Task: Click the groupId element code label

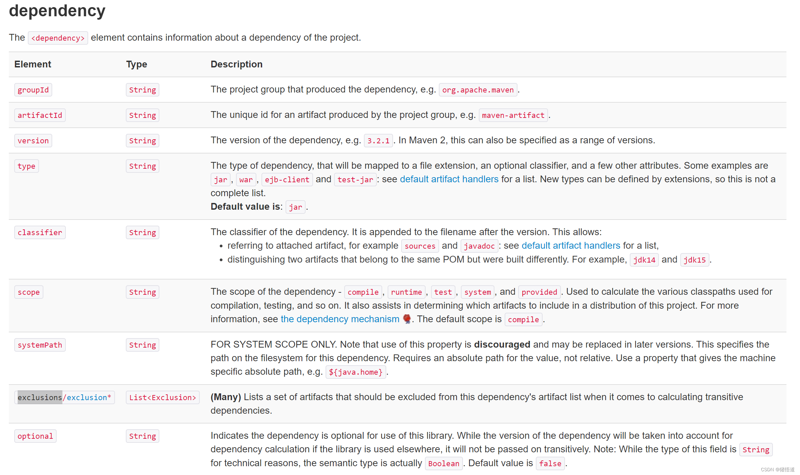Action: (x=33, y=90)
